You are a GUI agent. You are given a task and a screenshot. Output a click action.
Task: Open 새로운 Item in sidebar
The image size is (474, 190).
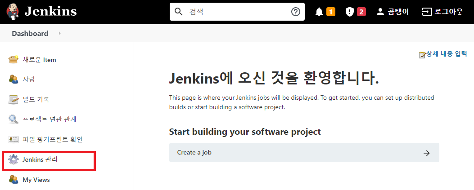(x=39, y=60)
